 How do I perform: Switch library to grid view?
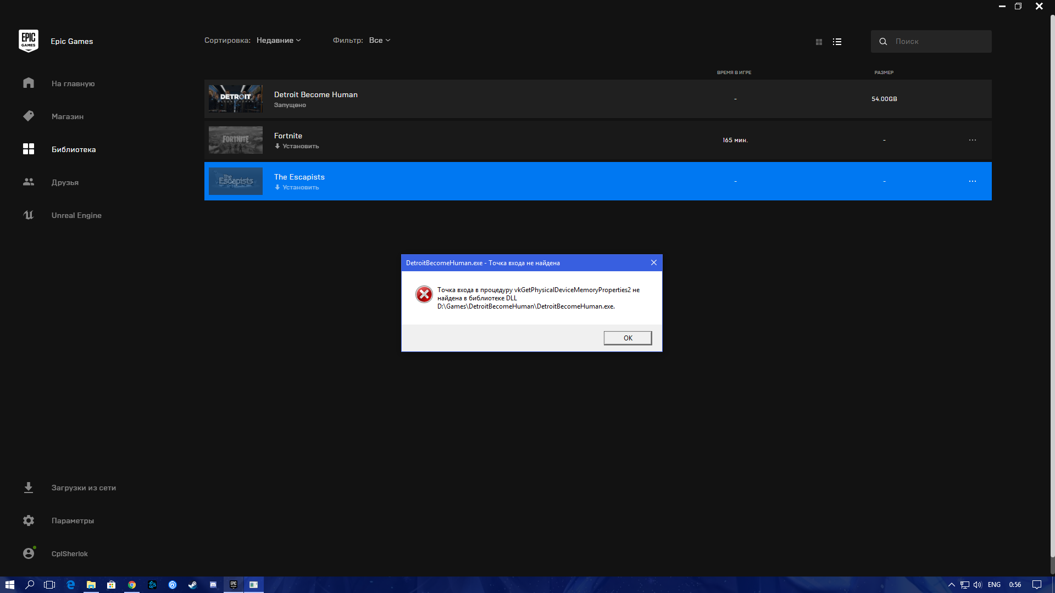click(819, 42)
